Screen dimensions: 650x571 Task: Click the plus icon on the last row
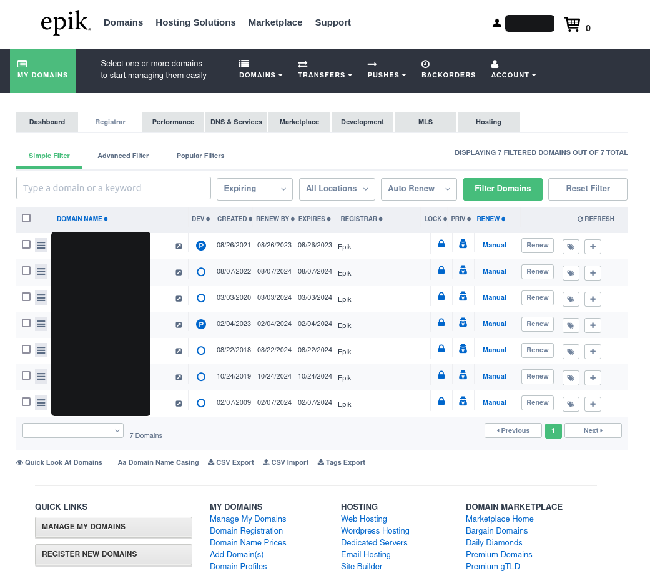pyautogui.click(x=592, y=404)
